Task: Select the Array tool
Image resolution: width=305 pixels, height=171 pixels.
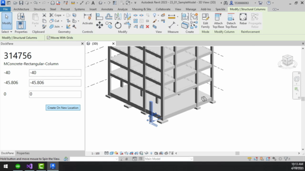Action: tap(135, 21)
